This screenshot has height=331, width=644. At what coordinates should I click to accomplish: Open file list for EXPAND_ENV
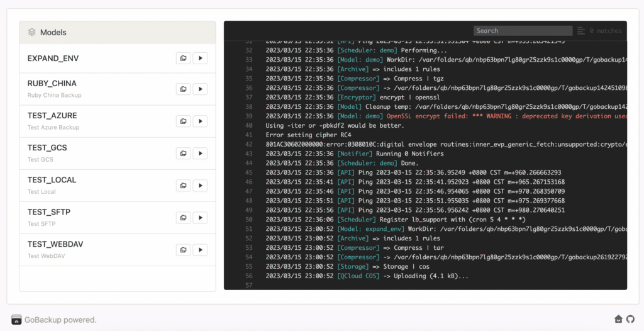(183, 59)
